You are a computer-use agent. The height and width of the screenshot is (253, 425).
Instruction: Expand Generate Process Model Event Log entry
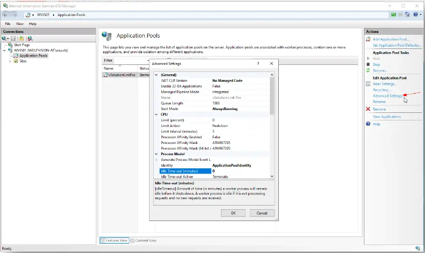point(157,160)
